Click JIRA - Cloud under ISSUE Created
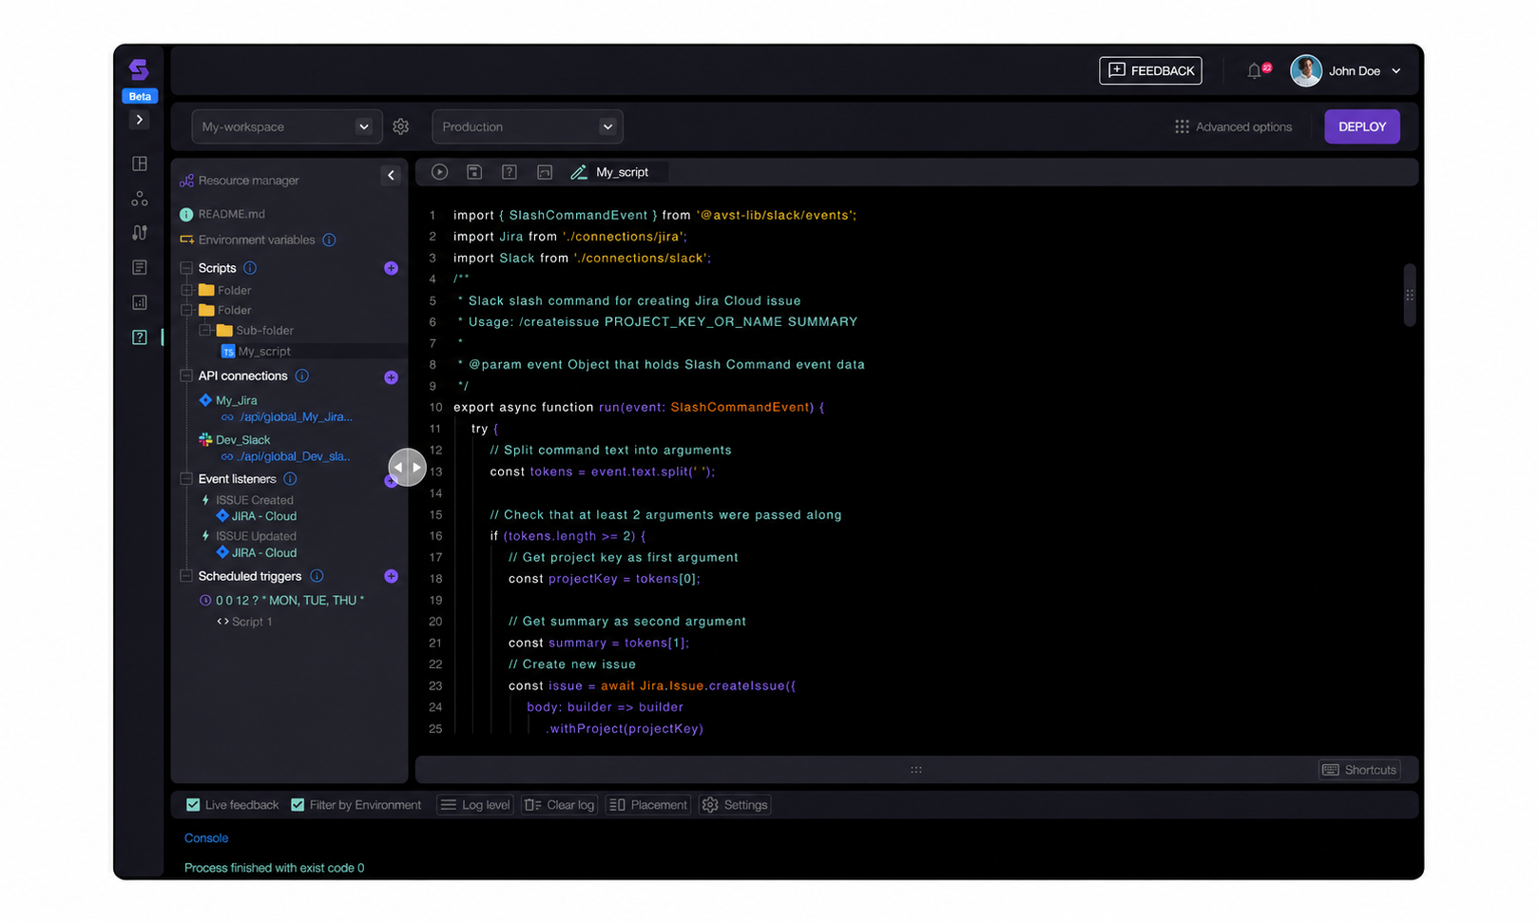1539x923 pixels. pos(264,516)
